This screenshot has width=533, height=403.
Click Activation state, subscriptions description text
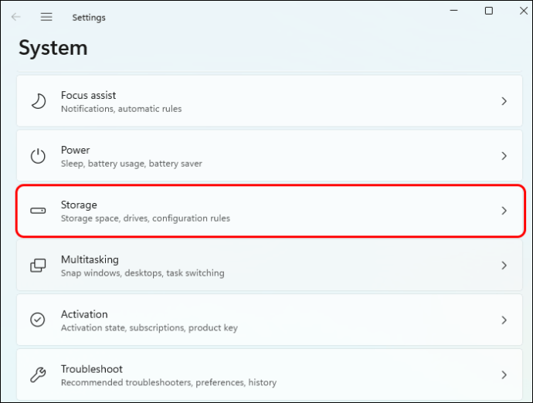point(149,327)
